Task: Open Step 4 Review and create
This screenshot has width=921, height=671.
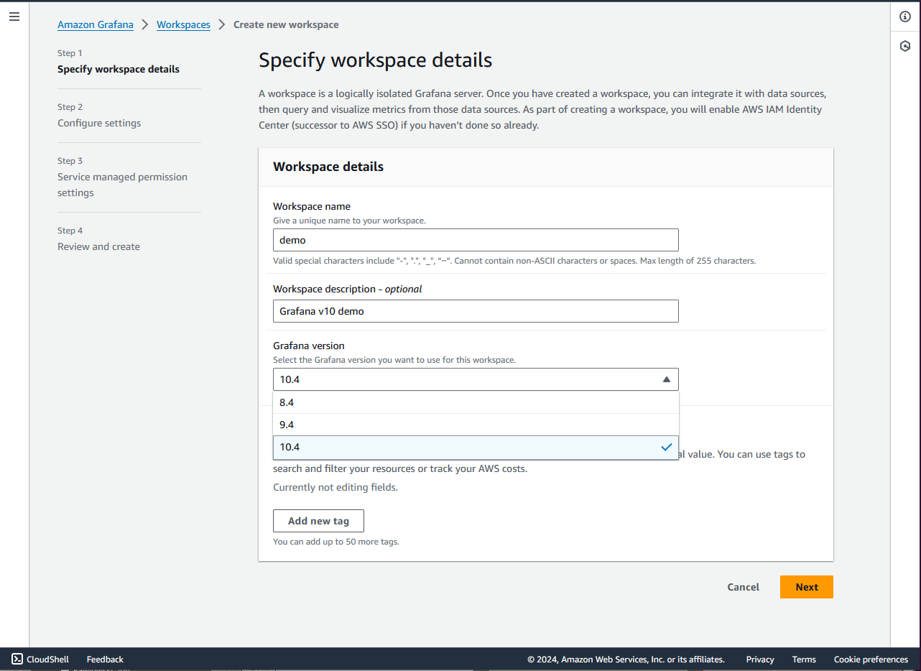Action: (98, 246)
